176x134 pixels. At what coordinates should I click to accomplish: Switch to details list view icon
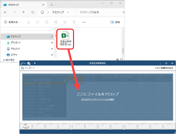[118, 60]
